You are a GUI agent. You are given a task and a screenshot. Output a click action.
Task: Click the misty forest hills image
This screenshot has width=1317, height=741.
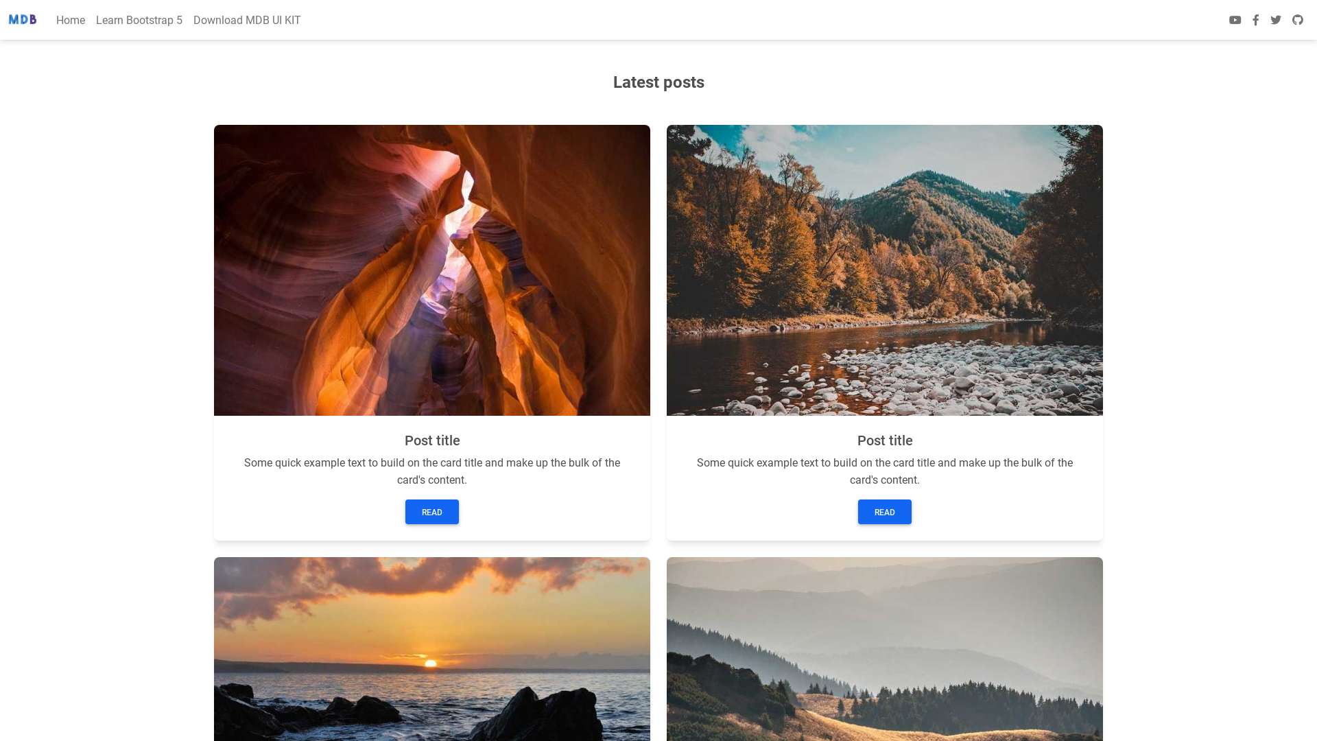(x=885, y=648)
